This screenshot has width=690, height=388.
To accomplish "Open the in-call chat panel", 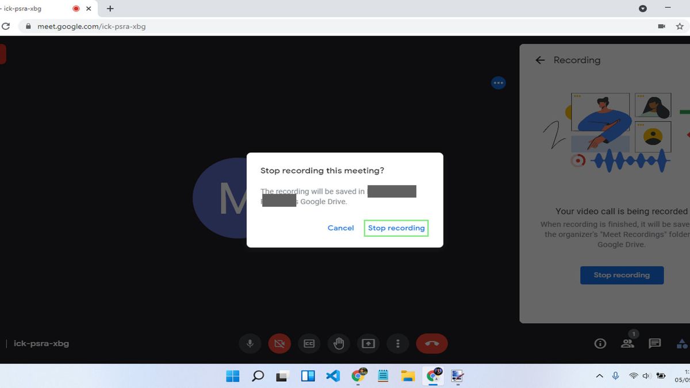I will (654, 343).
